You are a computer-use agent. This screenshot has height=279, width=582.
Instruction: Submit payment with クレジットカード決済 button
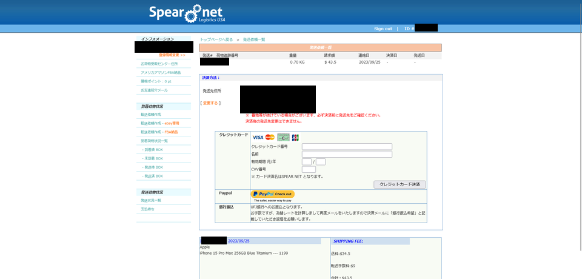tap(400, 184)
